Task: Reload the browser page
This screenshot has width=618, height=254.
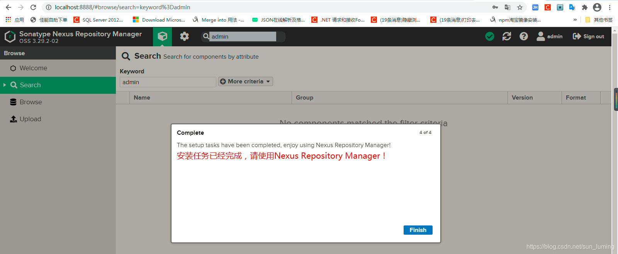Action: click(33, 7)
